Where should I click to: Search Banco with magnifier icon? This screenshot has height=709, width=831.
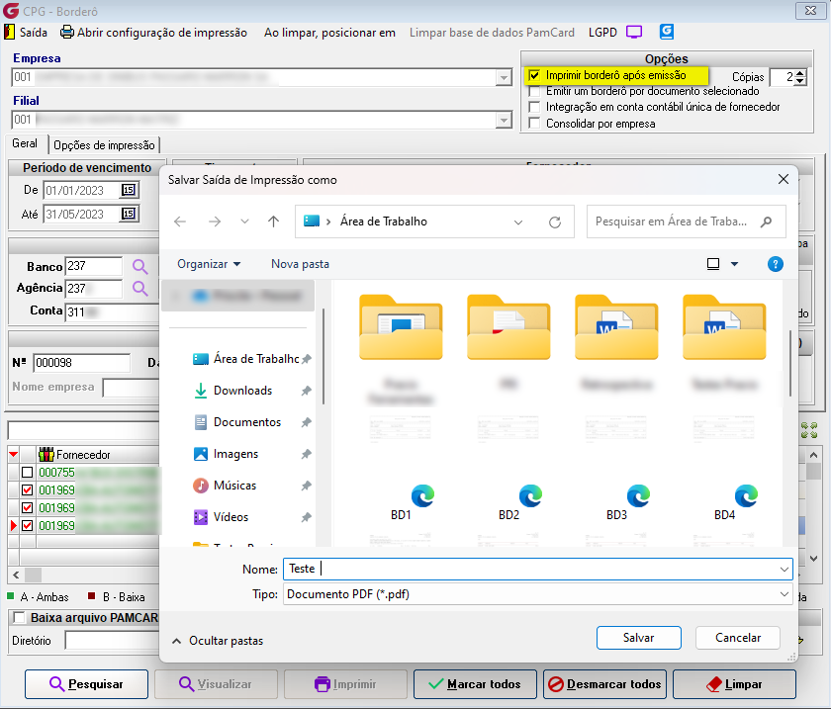(x=139, y=266)
